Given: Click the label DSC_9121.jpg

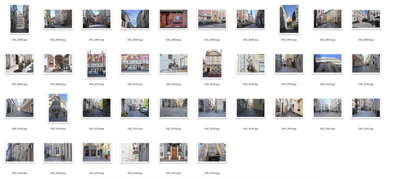Looking at the screenshot, I should point(96,84).
